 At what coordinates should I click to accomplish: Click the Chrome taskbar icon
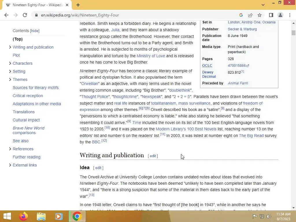[x=77, y=216]
